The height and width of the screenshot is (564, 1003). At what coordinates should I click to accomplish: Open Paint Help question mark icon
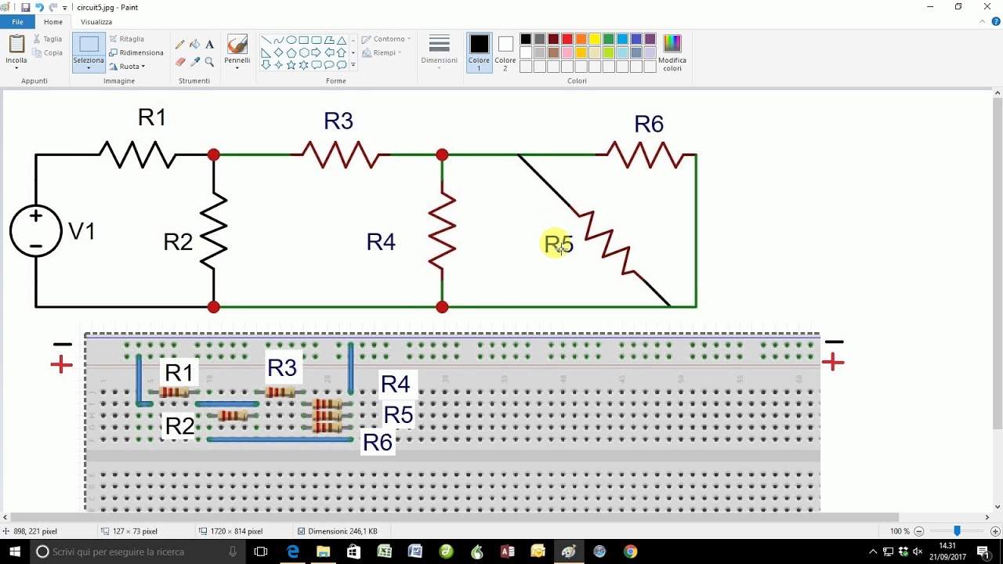tap(995, 22)
